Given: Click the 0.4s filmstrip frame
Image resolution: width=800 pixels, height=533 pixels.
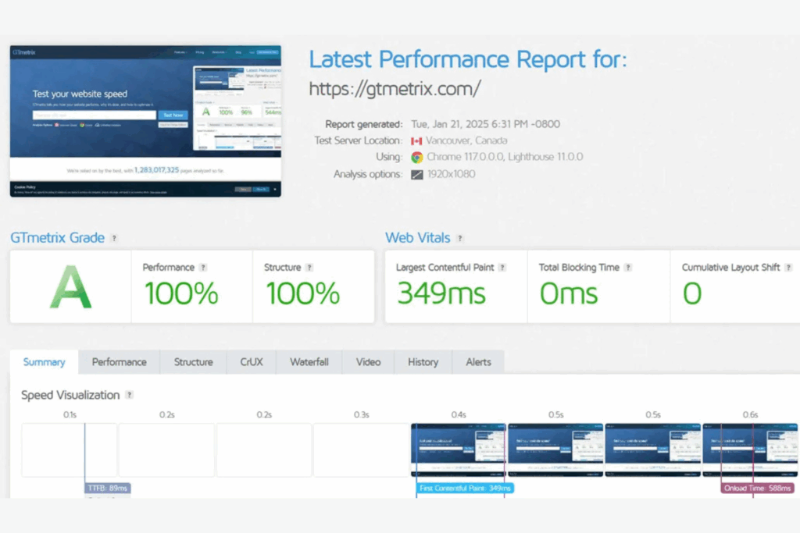Looking at the screenshot, I should [459, 450].
